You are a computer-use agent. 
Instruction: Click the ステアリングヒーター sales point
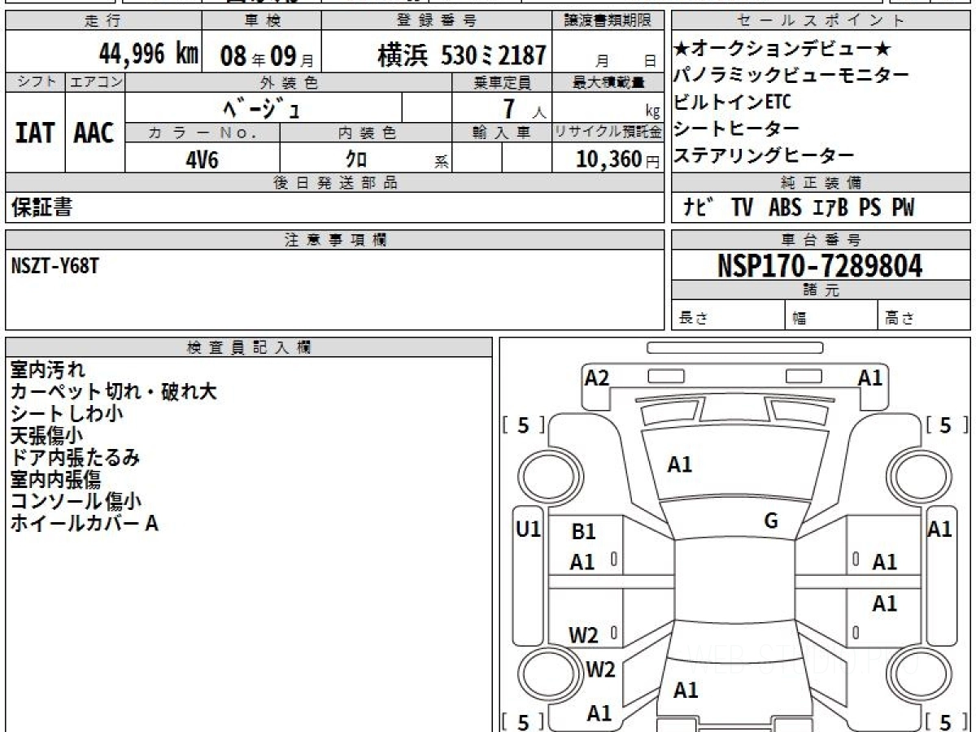click(x=763, y=155)
